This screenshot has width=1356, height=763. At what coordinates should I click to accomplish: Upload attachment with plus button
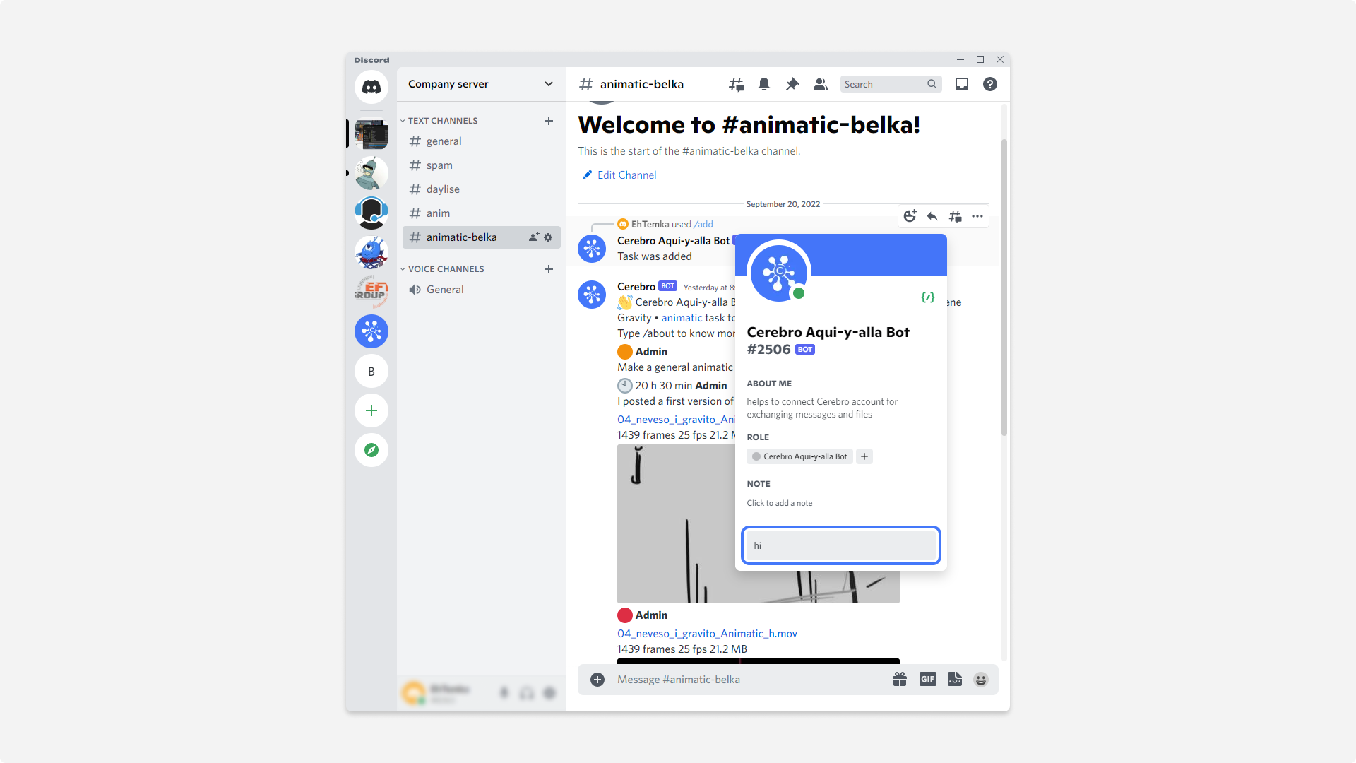(597, 680)
